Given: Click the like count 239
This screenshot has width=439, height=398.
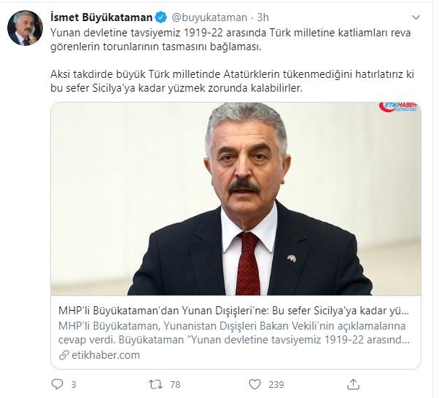Looking at the screenshot, I should click(276, 385).
